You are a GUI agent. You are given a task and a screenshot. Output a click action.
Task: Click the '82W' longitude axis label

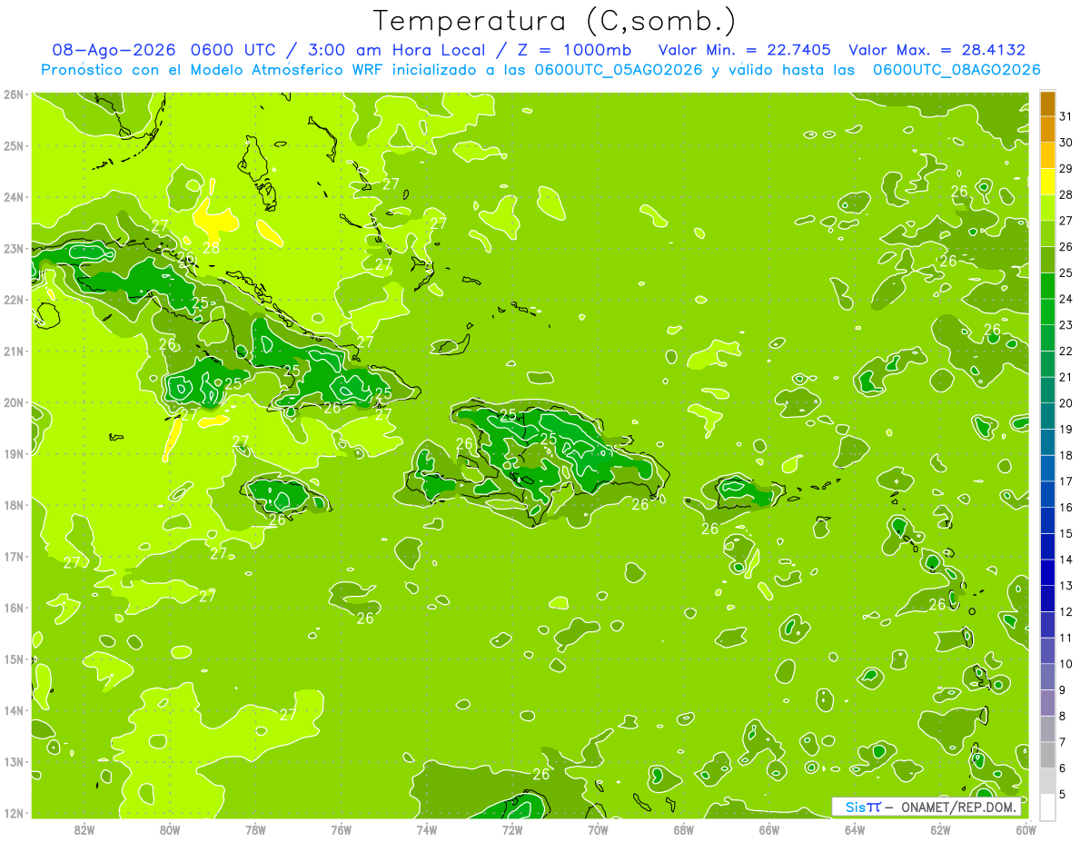point(84,829)
